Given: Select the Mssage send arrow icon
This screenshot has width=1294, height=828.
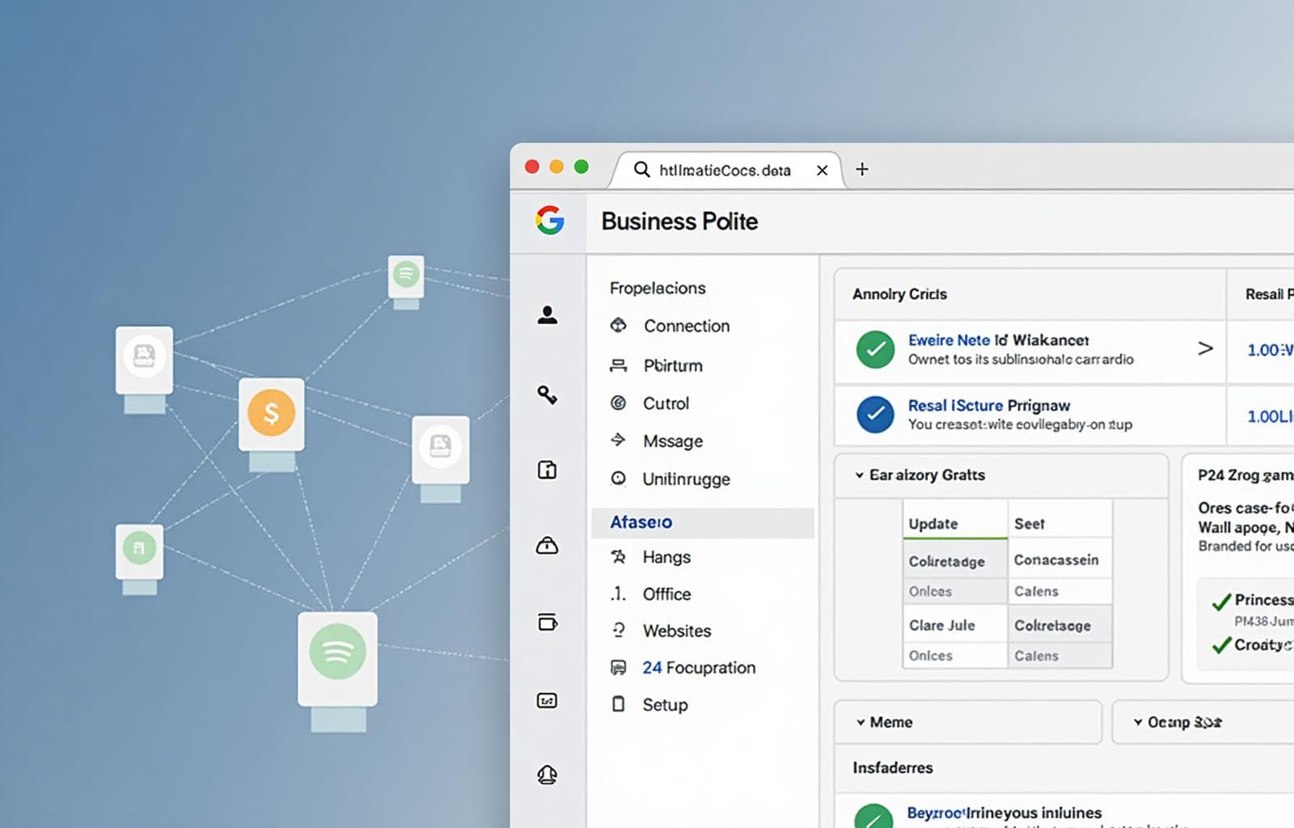Looking at the screenshot, I should [x=620, y=441].
